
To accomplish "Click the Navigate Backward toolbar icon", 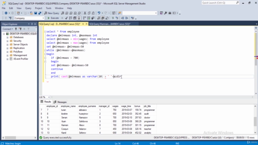I will click(6, 13).
